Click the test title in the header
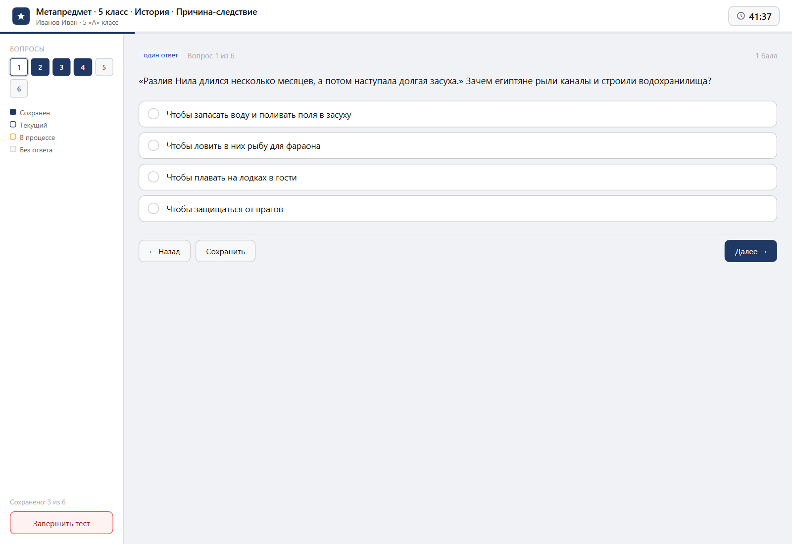792x544 pixels. point(147,12)
